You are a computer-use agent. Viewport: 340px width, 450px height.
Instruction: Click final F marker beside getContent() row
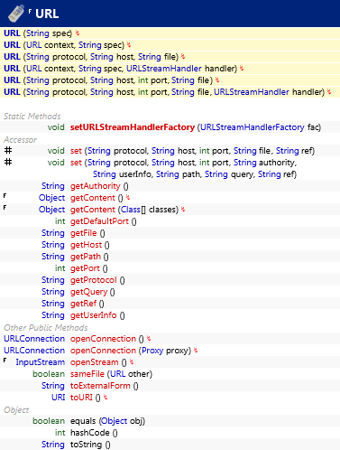(x=5, y=196)
